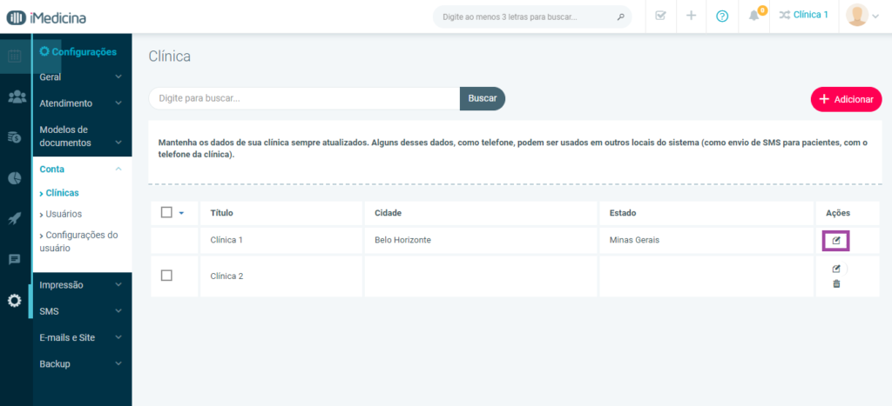Screen dimensions: 892x406
Task: Collapse the Conta section
Action: [x=82, y=170]
